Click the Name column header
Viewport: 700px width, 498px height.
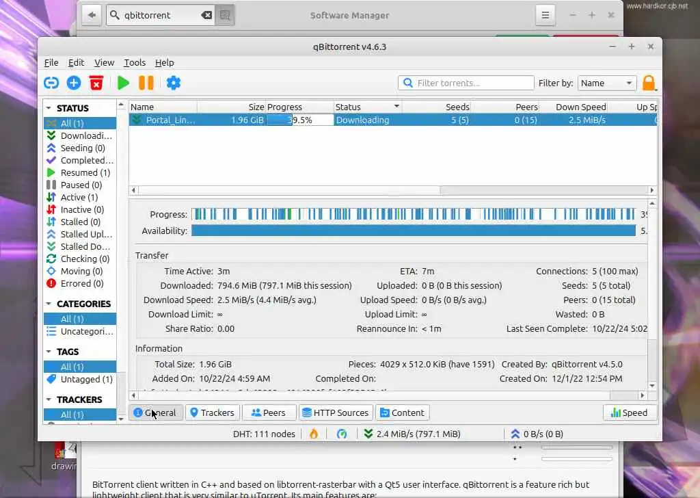tap(163, 107)
